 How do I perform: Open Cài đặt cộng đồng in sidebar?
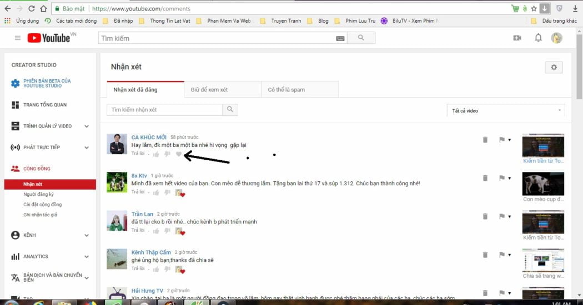tap(42, 204)
